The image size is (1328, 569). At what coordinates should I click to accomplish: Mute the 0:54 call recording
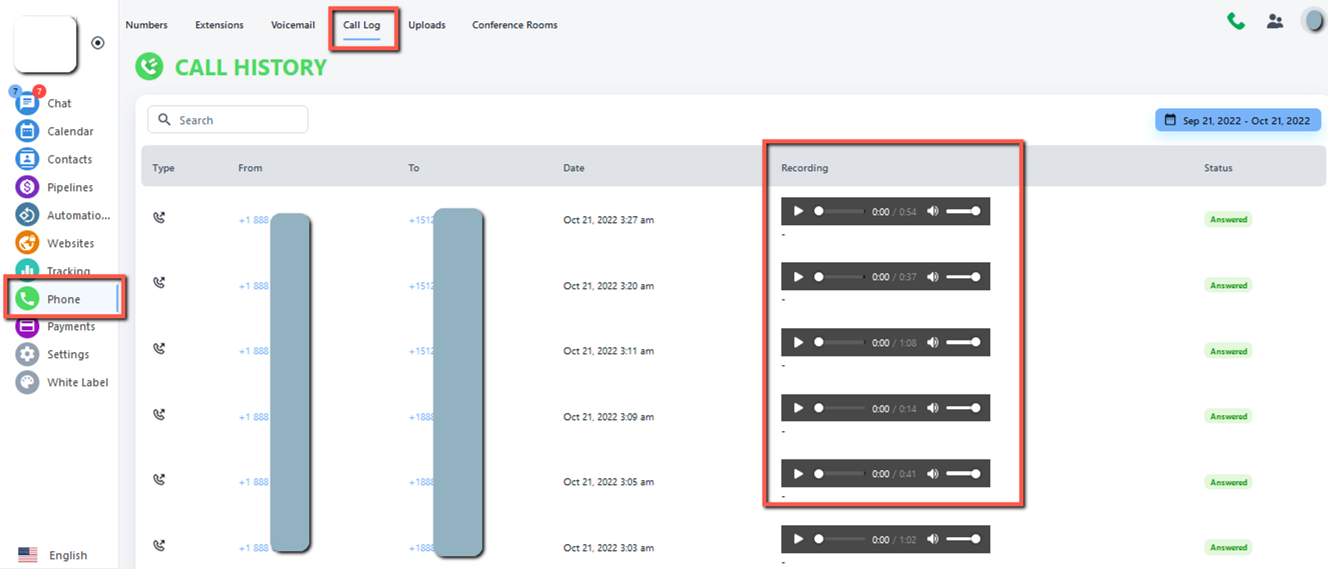pos(933,211)
